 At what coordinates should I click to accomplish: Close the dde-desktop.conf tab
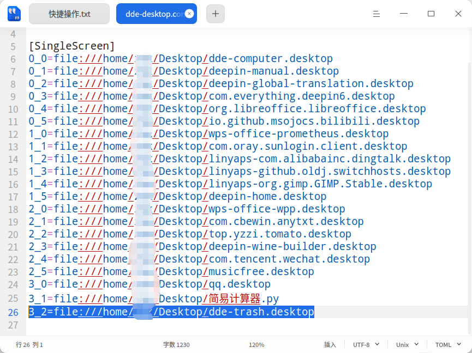[189, 14]
